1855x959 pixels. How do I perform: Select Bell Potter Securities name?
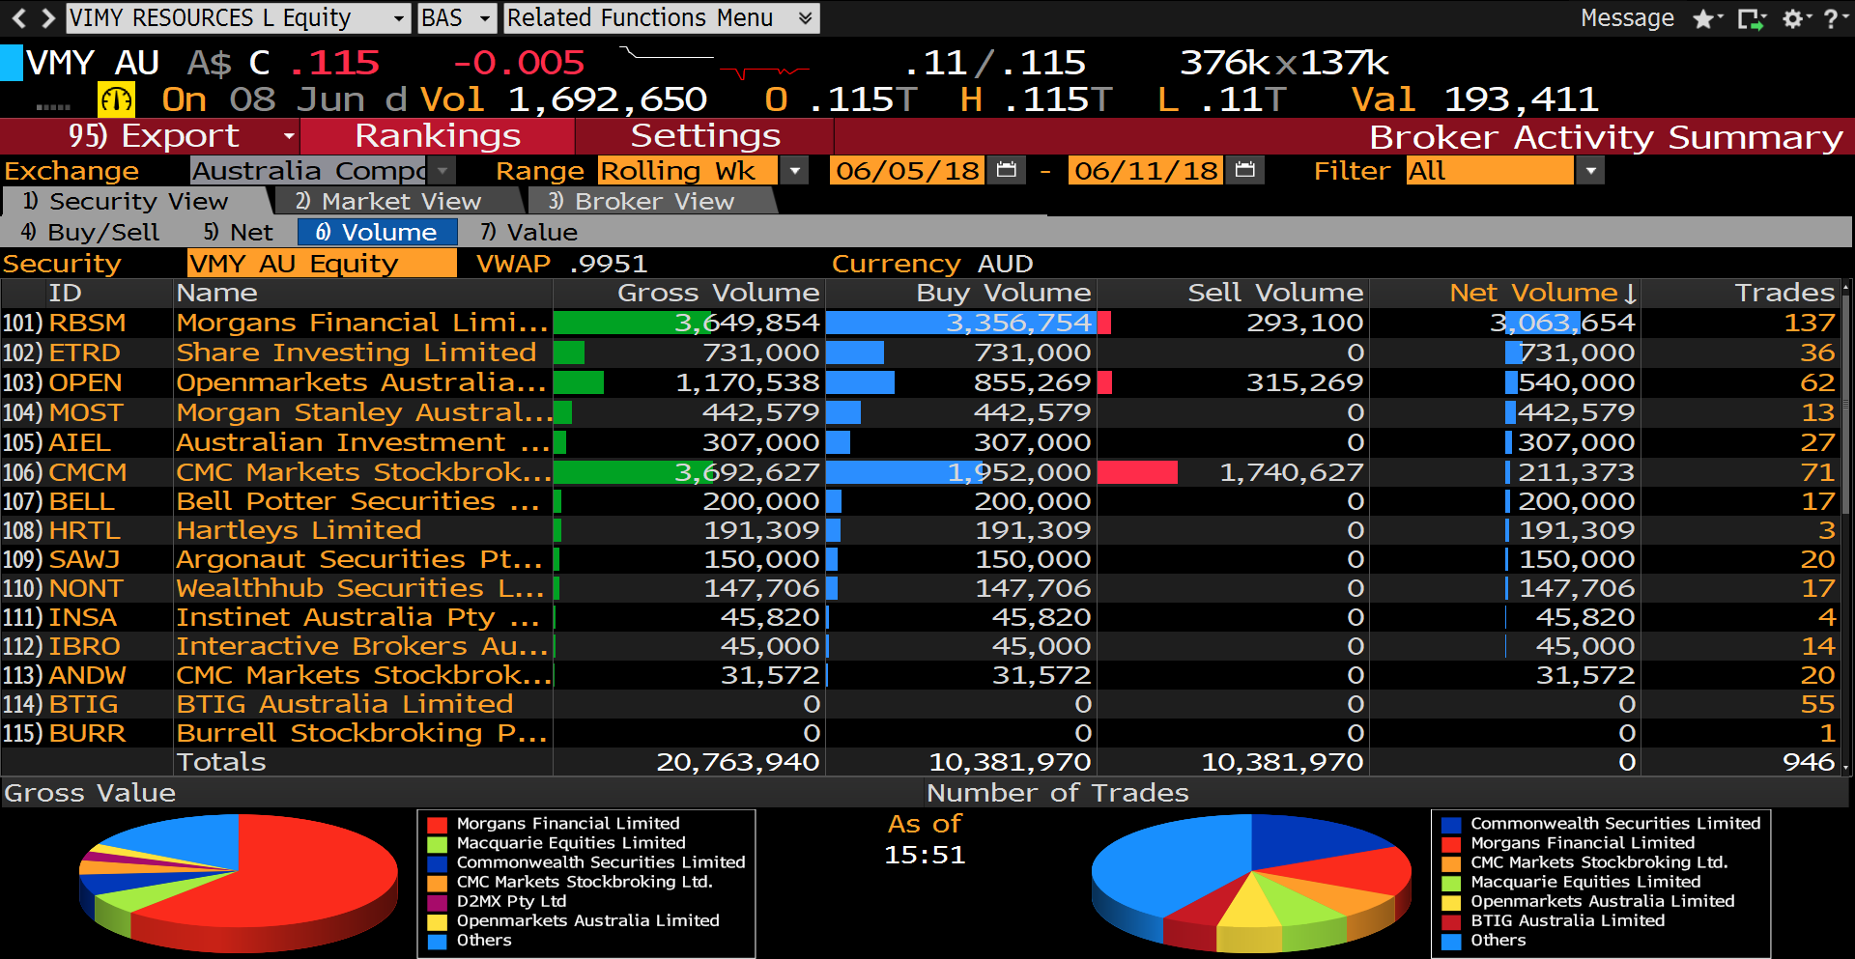click(357, 501)
